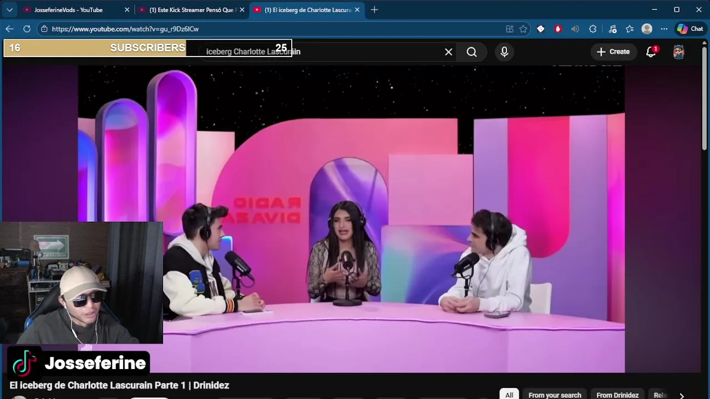Start voice search with microphone

pyautogui.click(x=504, y=52)
